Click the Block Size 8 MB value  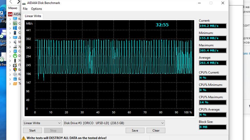(213, 127)
